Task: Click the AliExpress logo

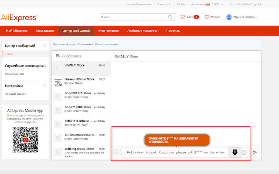Action: pos(19,17)
